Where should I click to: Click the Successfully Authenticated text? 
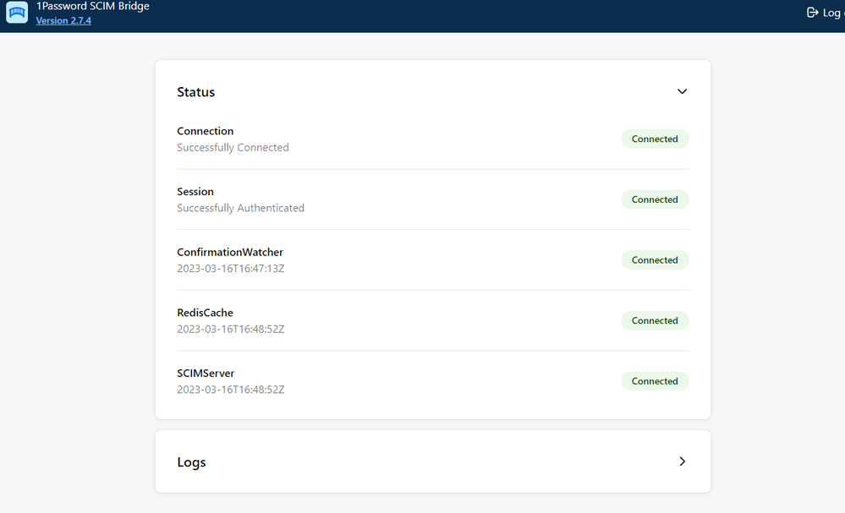point(240,208)
